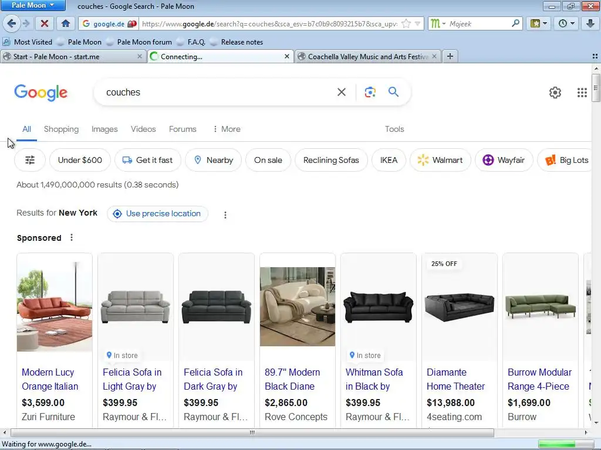
Task: Select the Big Lots filter chip
Action: coord(565,160)
